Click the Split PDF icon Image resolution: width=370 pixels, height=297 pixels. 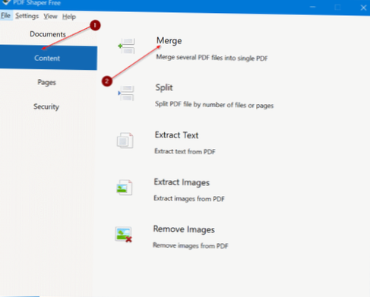126,93
